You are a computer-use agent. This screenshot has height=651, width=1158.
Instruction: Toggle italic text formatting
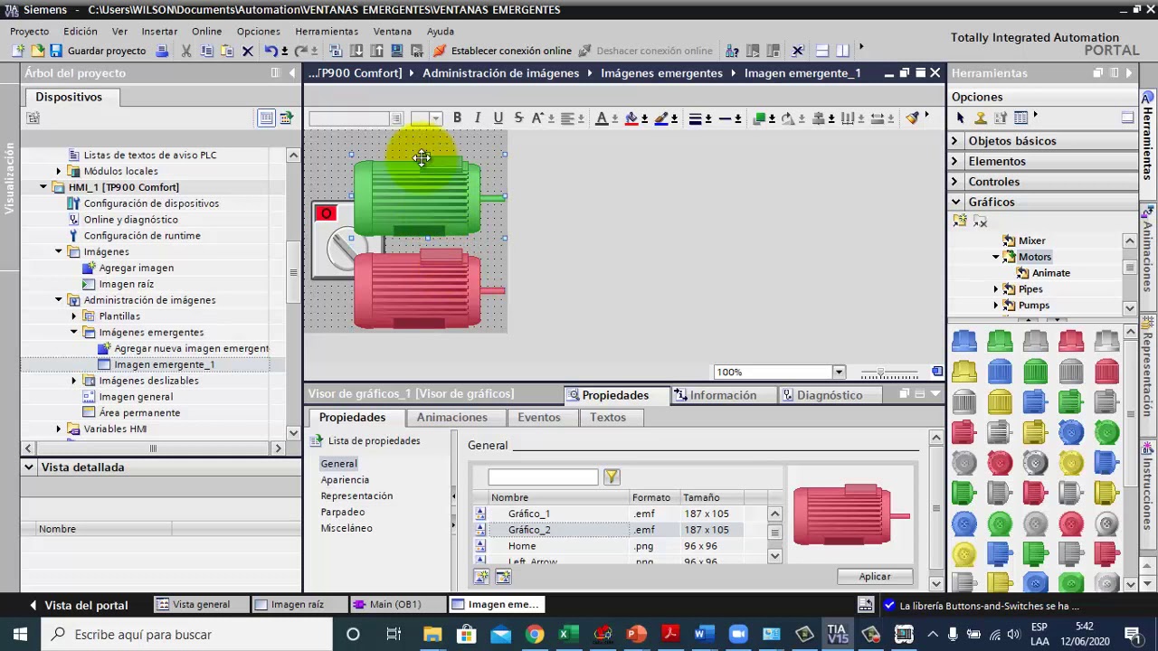[478, 118]
